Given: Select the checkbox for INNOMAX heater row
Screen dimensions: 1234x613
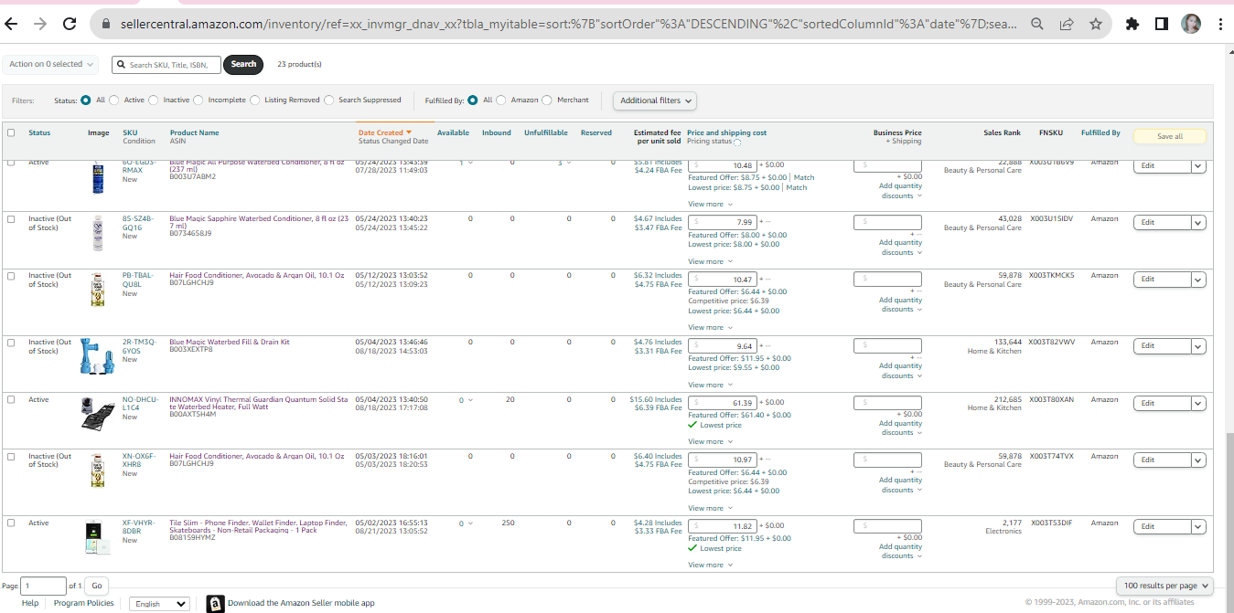Looking at the screenshot, I should 11,399.
